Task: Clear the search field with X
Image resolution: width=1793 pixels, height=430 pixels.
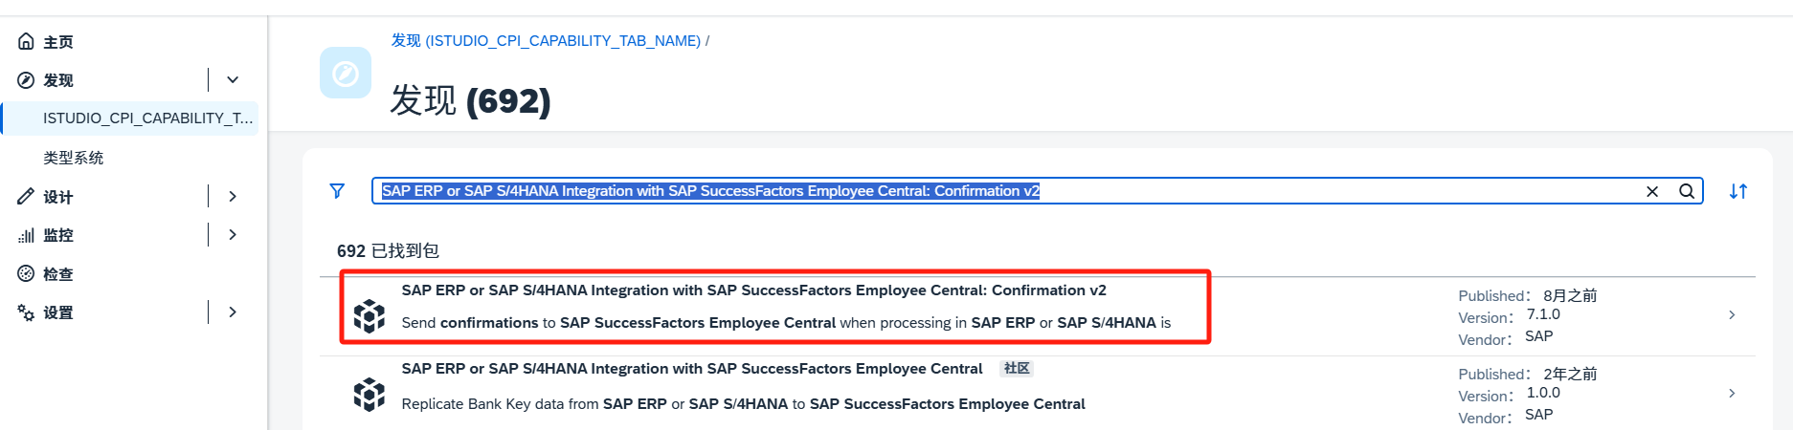Action: tap(1652, 191)
